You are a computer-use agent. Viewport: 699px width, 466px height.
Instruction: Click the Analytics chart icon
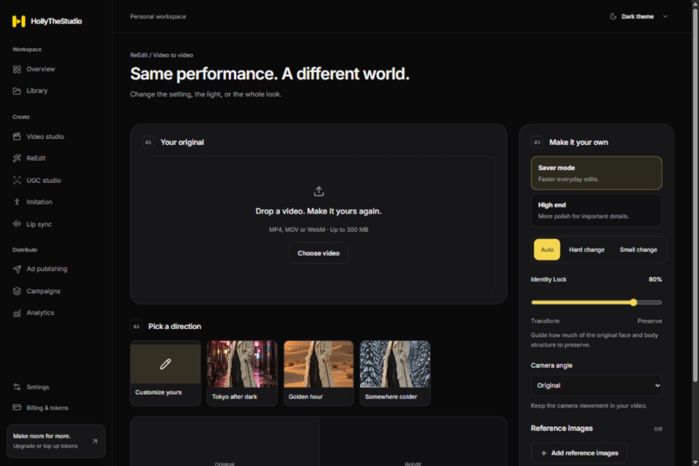17,312
